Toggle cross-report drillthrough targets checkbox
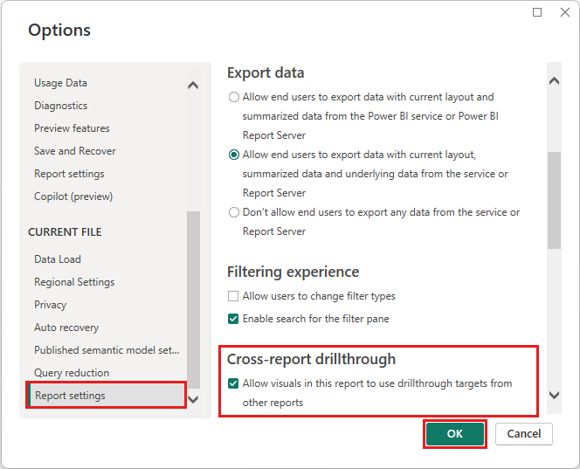This screenshot has width=580, height=469. point(233,383)
